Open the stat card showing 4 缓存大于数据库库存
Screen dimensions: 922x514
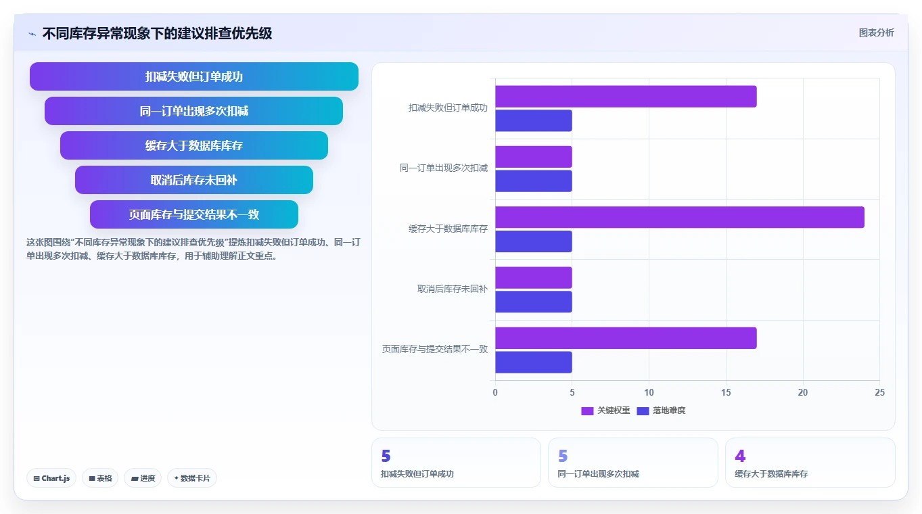point(810,463)
